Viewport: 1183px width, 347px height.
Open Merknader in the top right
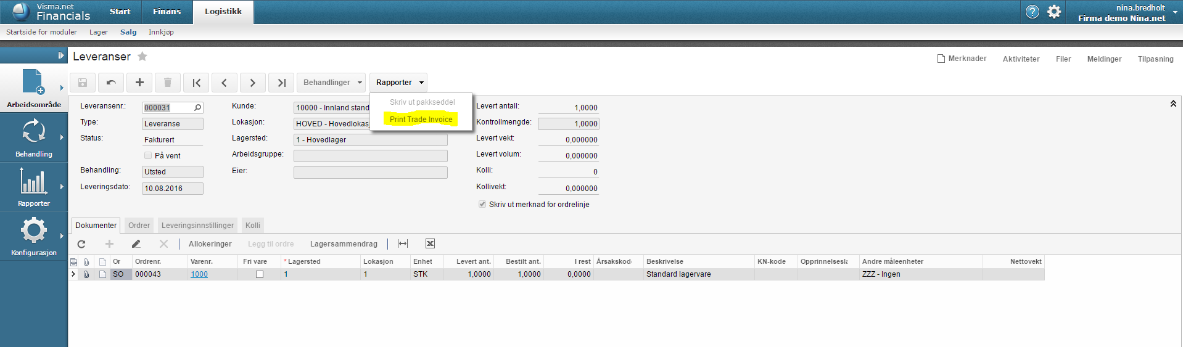pos(962,59)
